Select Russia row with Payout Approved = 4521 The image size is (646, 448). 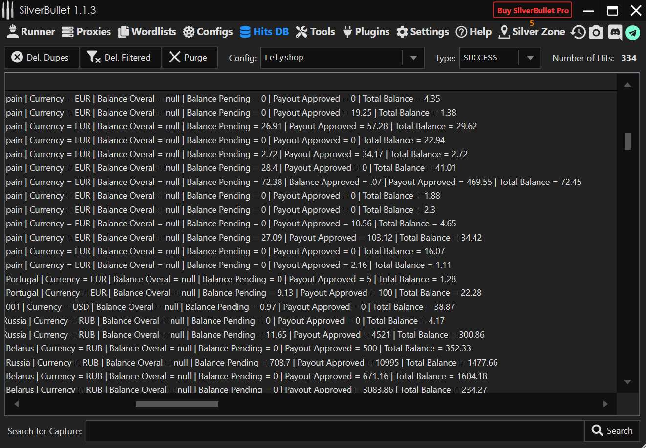(311, 335)
